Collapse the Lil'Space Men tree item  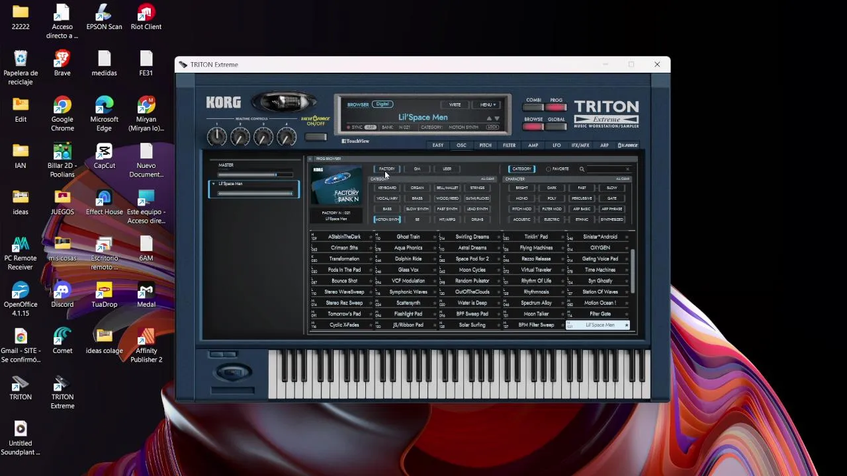(x=213, y=184)
